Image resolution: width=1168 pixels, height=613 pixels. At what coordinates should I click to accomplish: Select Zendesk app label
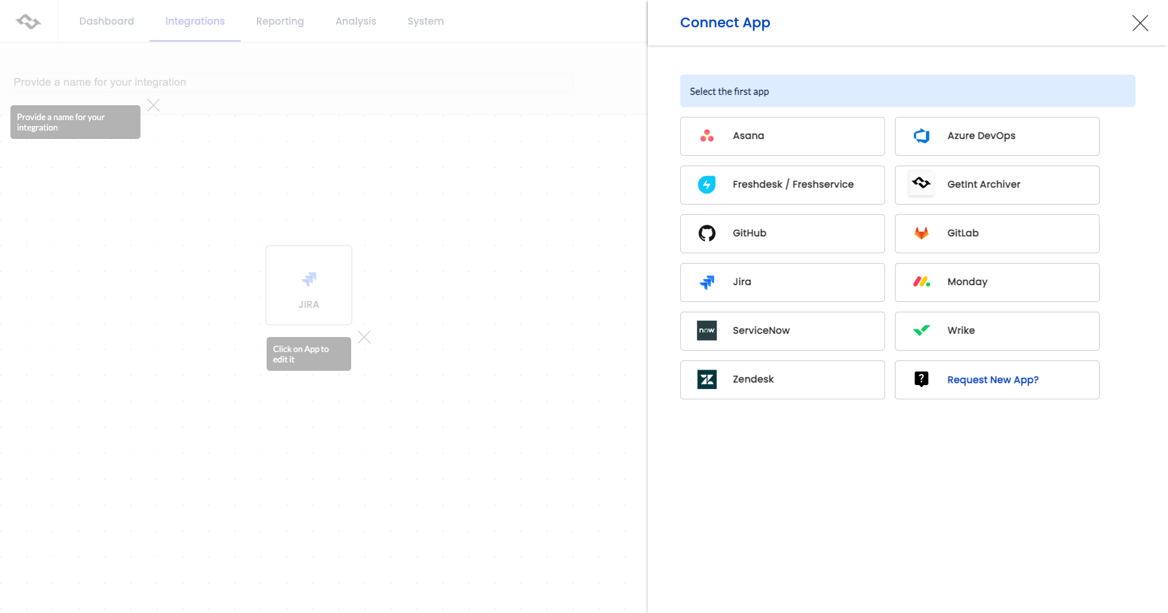click(753, 379)
